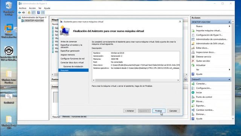
Task: Click the Iniciar power icon
Action: point(193,93)
